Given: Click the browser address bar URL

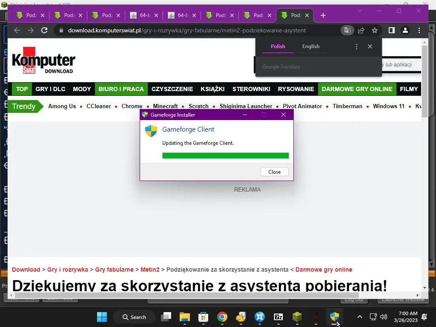Looking at the screenshot, I should coord(187,30).
